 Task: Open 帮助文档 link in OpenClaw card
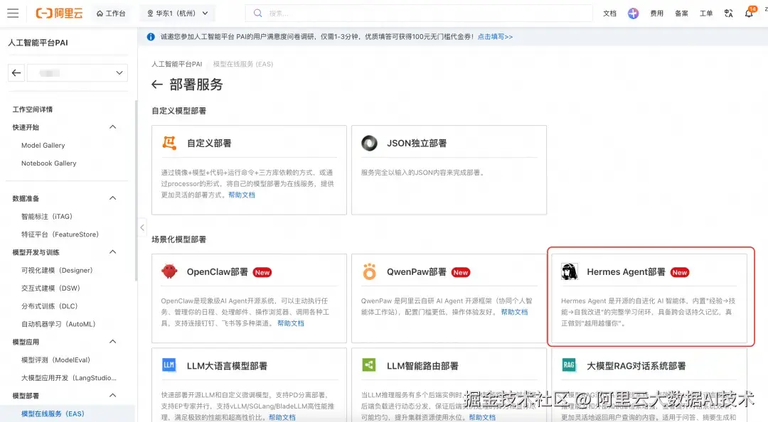coord(290,323)
